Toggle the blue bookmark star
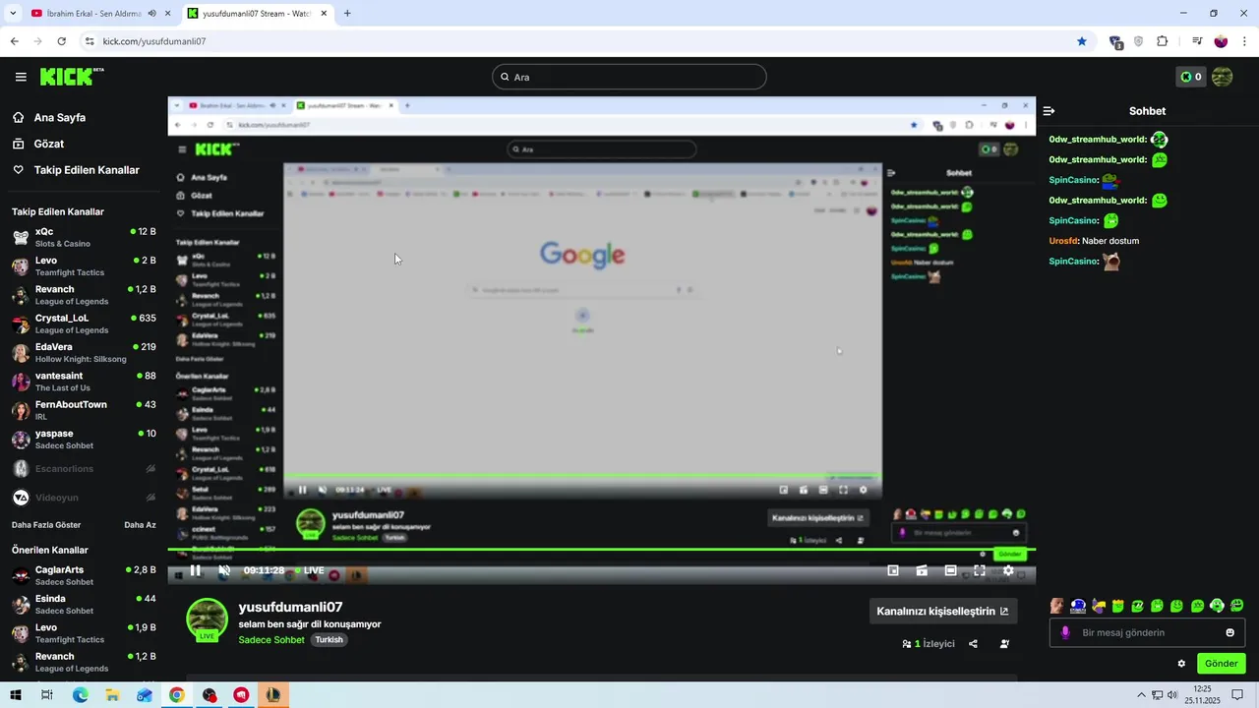This screenshot has height=708, width=1259. tap(1082, 41)
